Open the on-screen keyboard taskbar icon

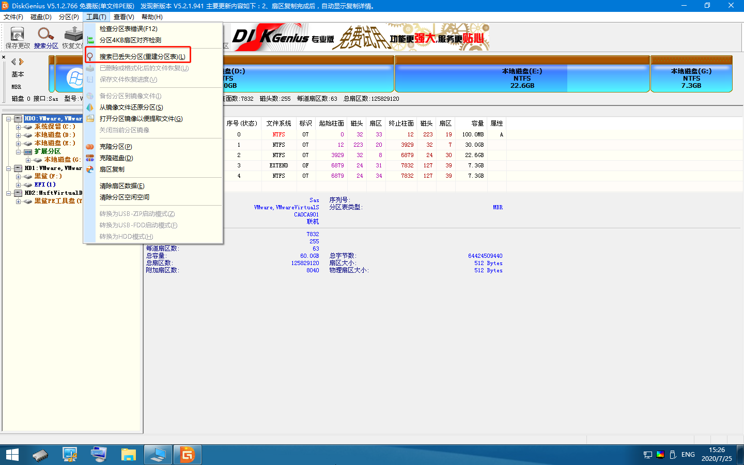(x=99, y=455)
